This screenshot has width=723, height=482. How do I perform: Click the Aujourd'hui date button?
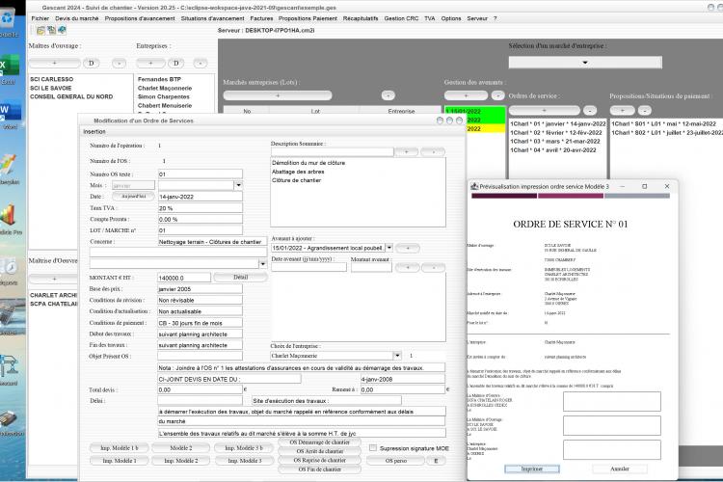click(x=134, y=196)
